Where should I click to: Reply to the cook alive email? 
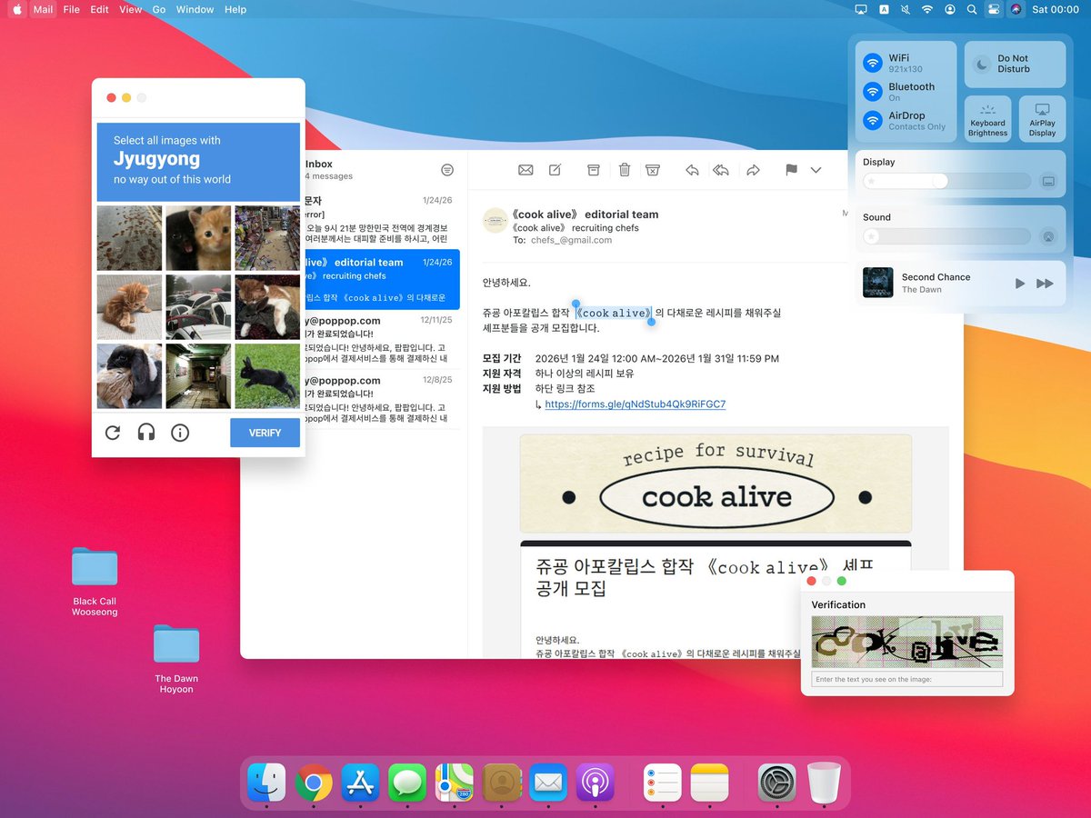(692, 170)
